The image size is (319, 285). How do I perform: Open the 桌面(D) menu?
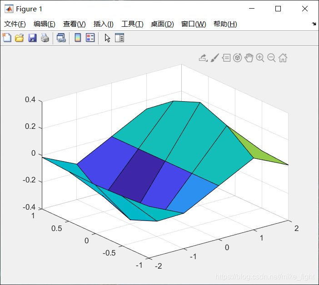pos(162,24)
